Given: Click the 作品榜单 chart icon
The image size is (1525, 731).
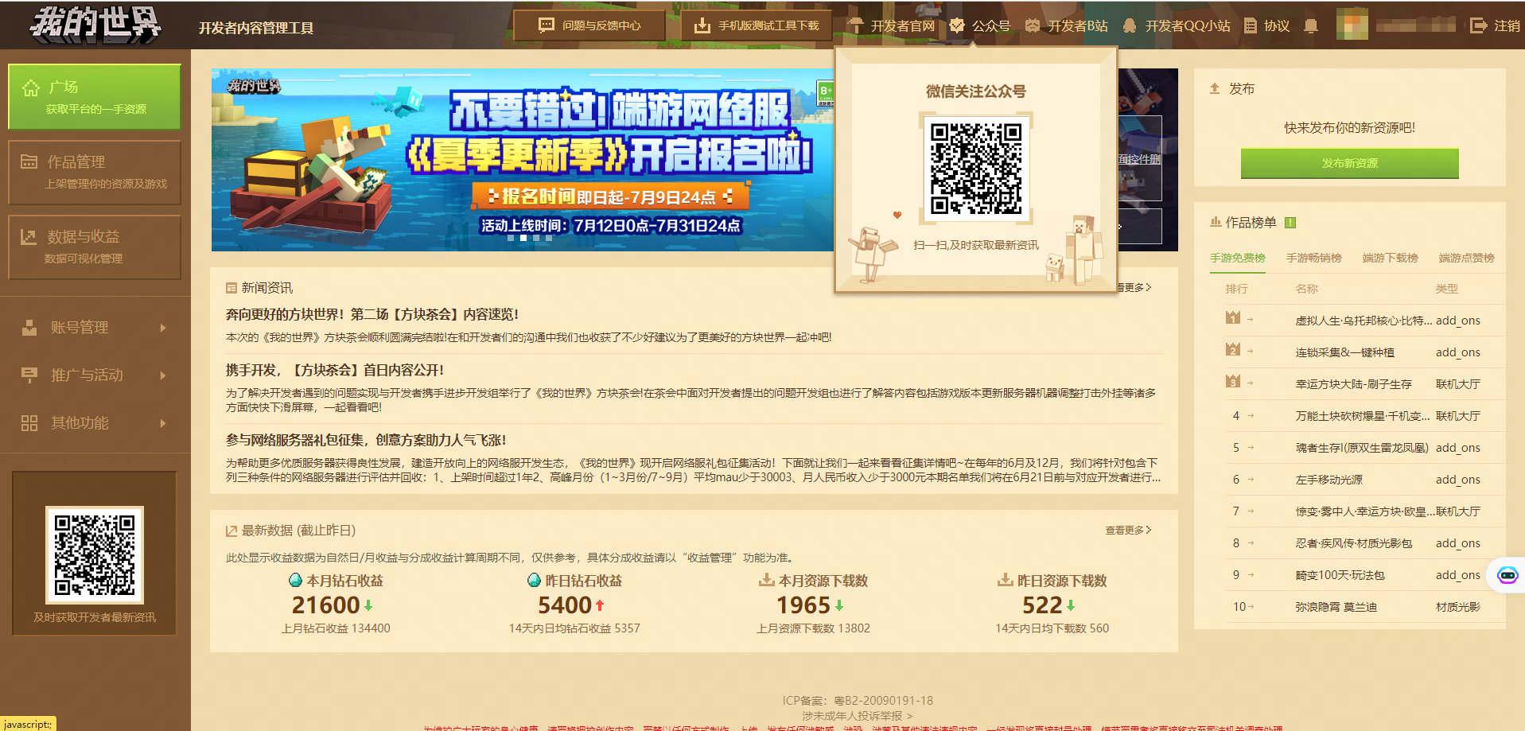Looking at the screenshot, I should 1216,223.
